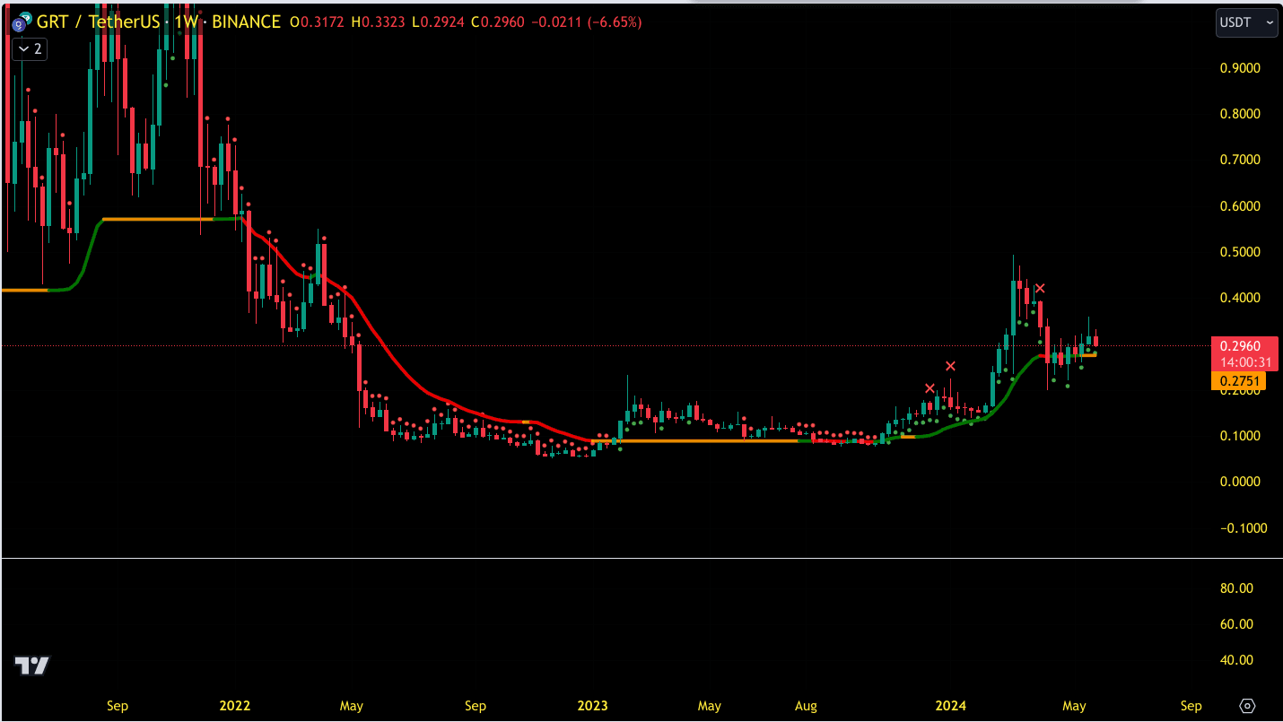Click the −0.1000 price axis label
The height and width of the screenshot is (722, 1283).
[1244, 528]
